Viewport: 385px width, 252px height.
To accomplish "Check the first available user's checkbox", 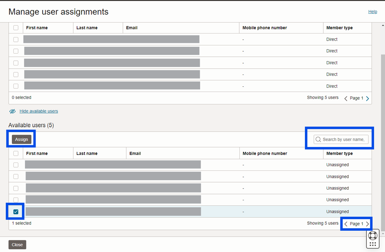I will point(16,165).
